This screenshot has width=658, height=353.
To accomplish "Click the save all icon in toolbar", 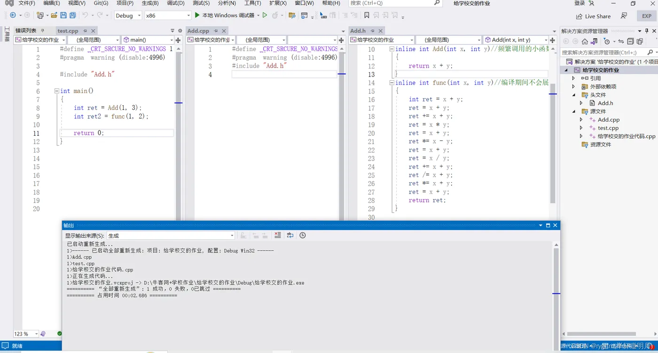I will [73, 15].
